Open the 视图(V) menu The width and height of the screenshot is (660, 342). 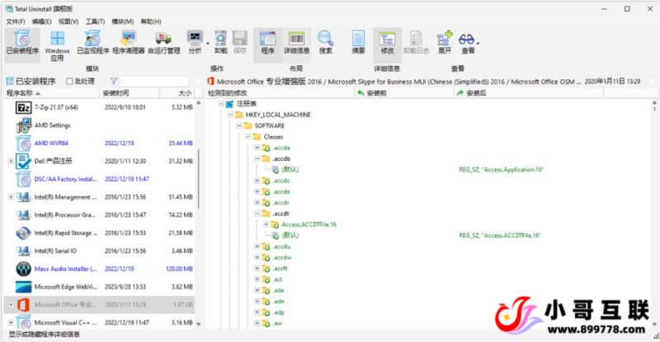point(68,21)
